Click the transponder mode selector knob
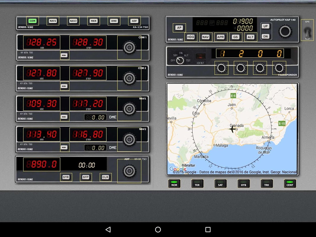Screen dimensions: 316x237 click(180, 60)
